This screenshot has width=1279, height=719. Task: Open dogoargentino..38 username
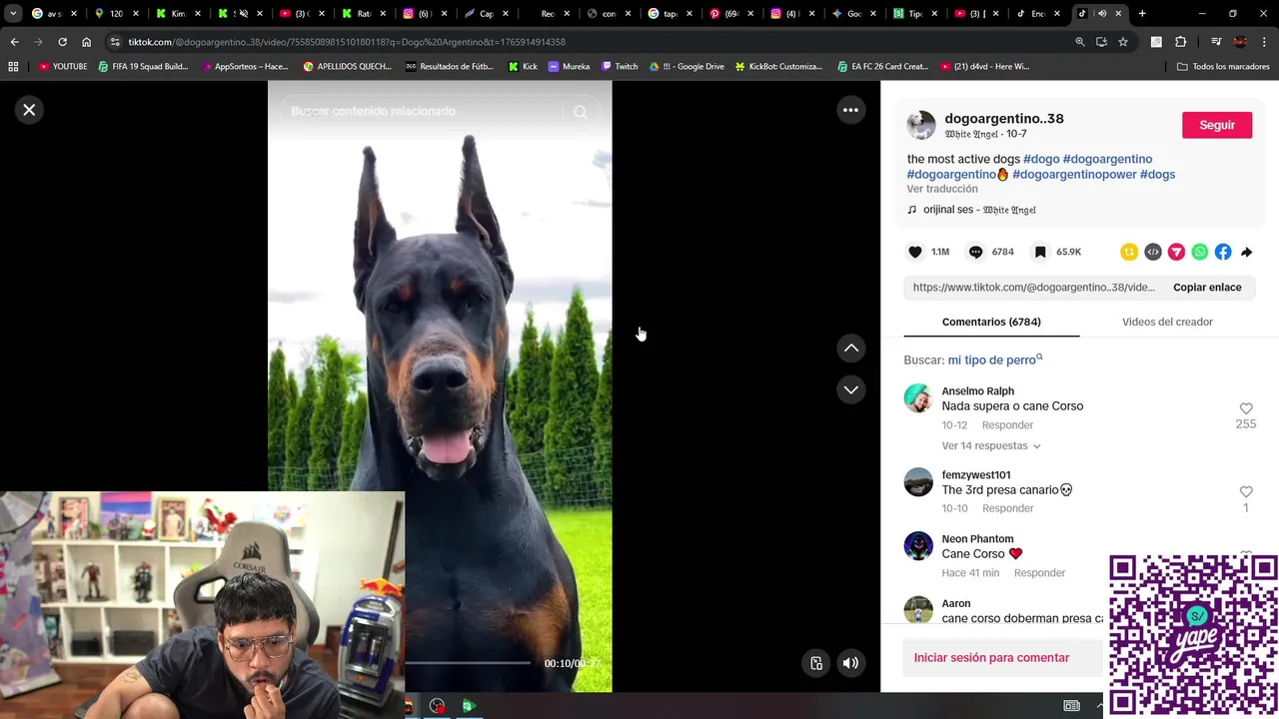click(1004, 118)
